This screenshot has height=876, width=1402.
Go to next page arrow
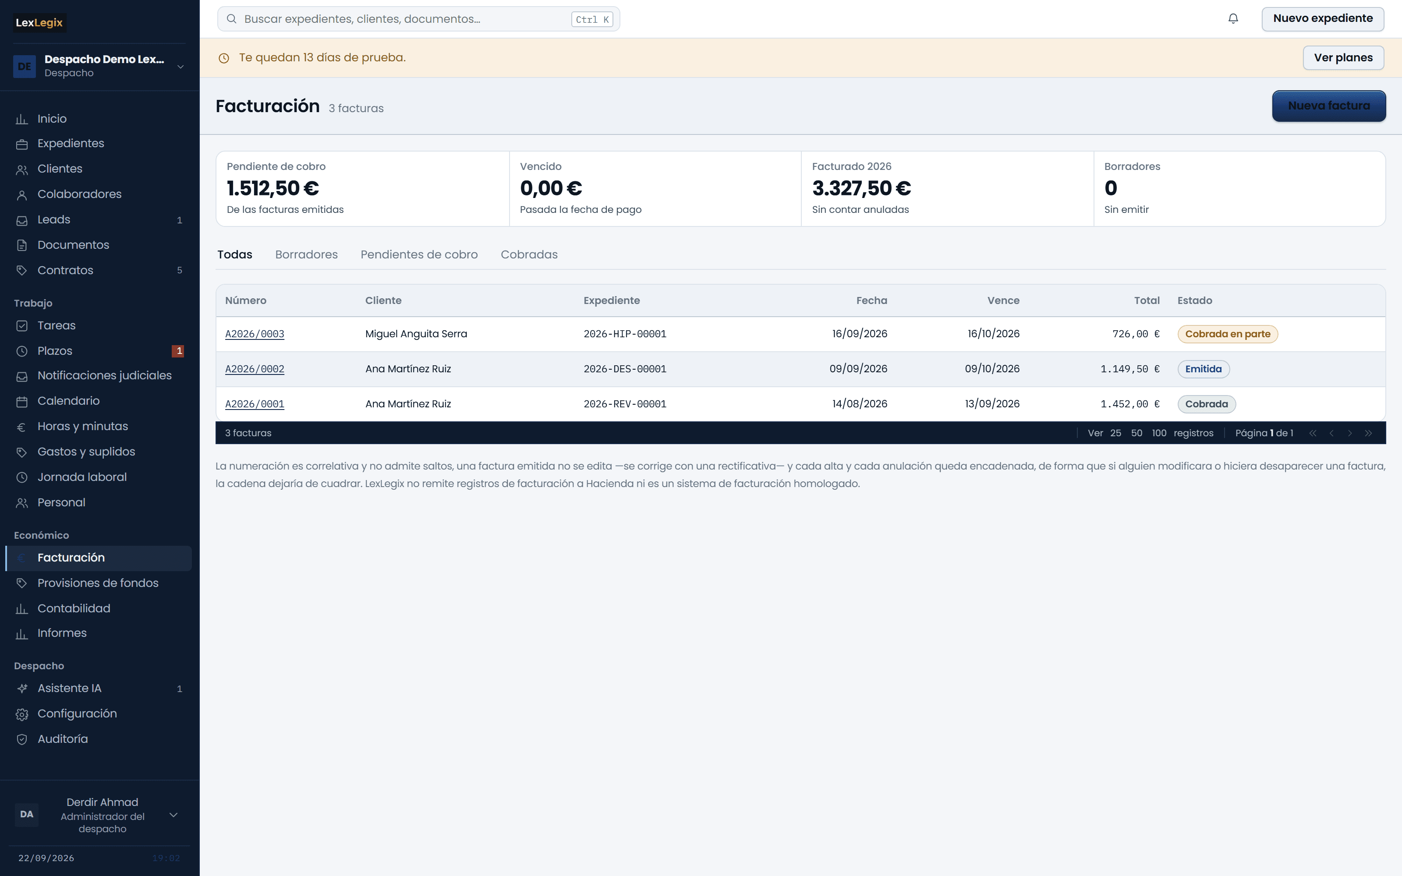[x=1350, y=433]
